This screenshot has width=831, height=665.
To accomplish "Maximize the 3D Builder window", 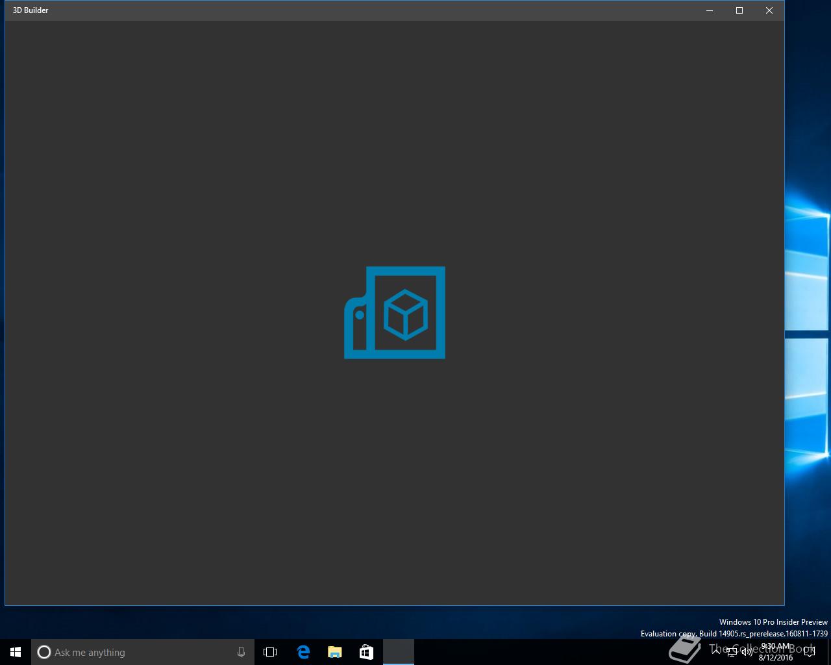I will [739, 10].
